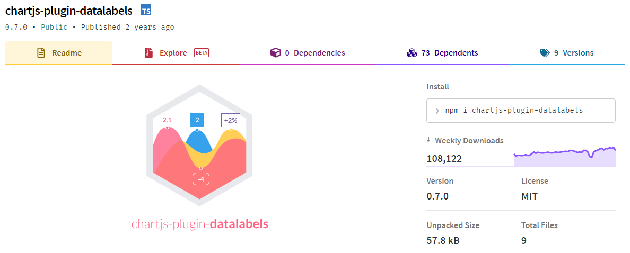
Task: Click the Total Files value 9
Action: click(524, 241)
